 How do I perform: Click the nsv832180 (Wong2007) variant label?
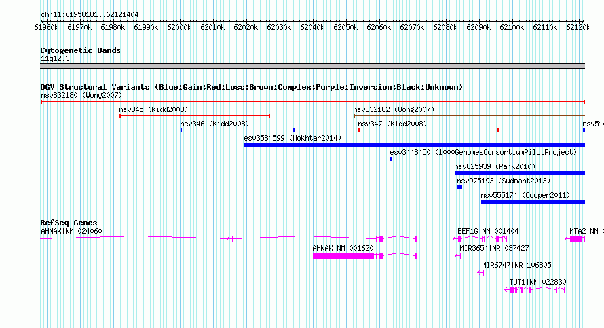coord(81,95)
